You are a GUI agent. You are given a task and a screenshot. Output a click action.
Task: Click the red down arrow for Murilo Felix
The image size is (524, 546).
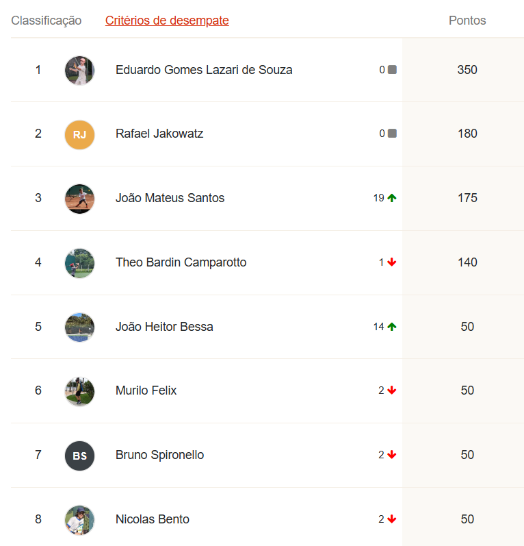[x=392, y=390]
